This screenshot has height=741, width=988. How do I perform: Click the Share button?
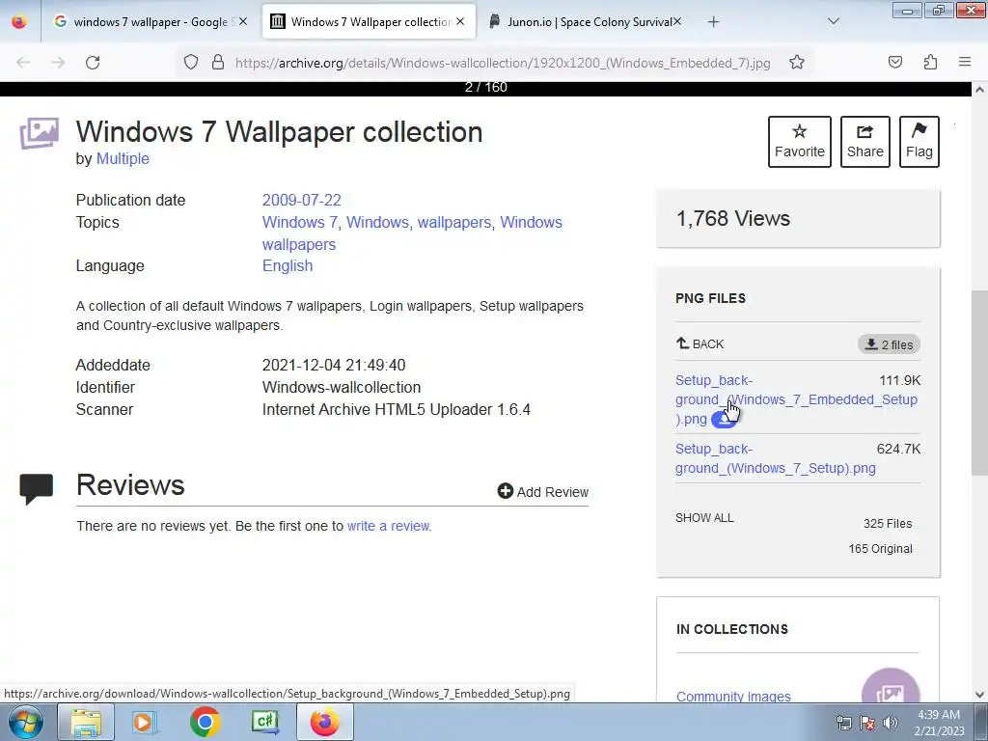[x=864, y=142]
